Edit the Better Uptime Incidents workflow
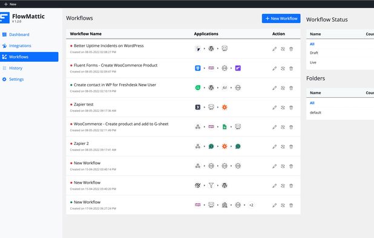The width and height of the screenshot is (374, 238). point(275,49)
